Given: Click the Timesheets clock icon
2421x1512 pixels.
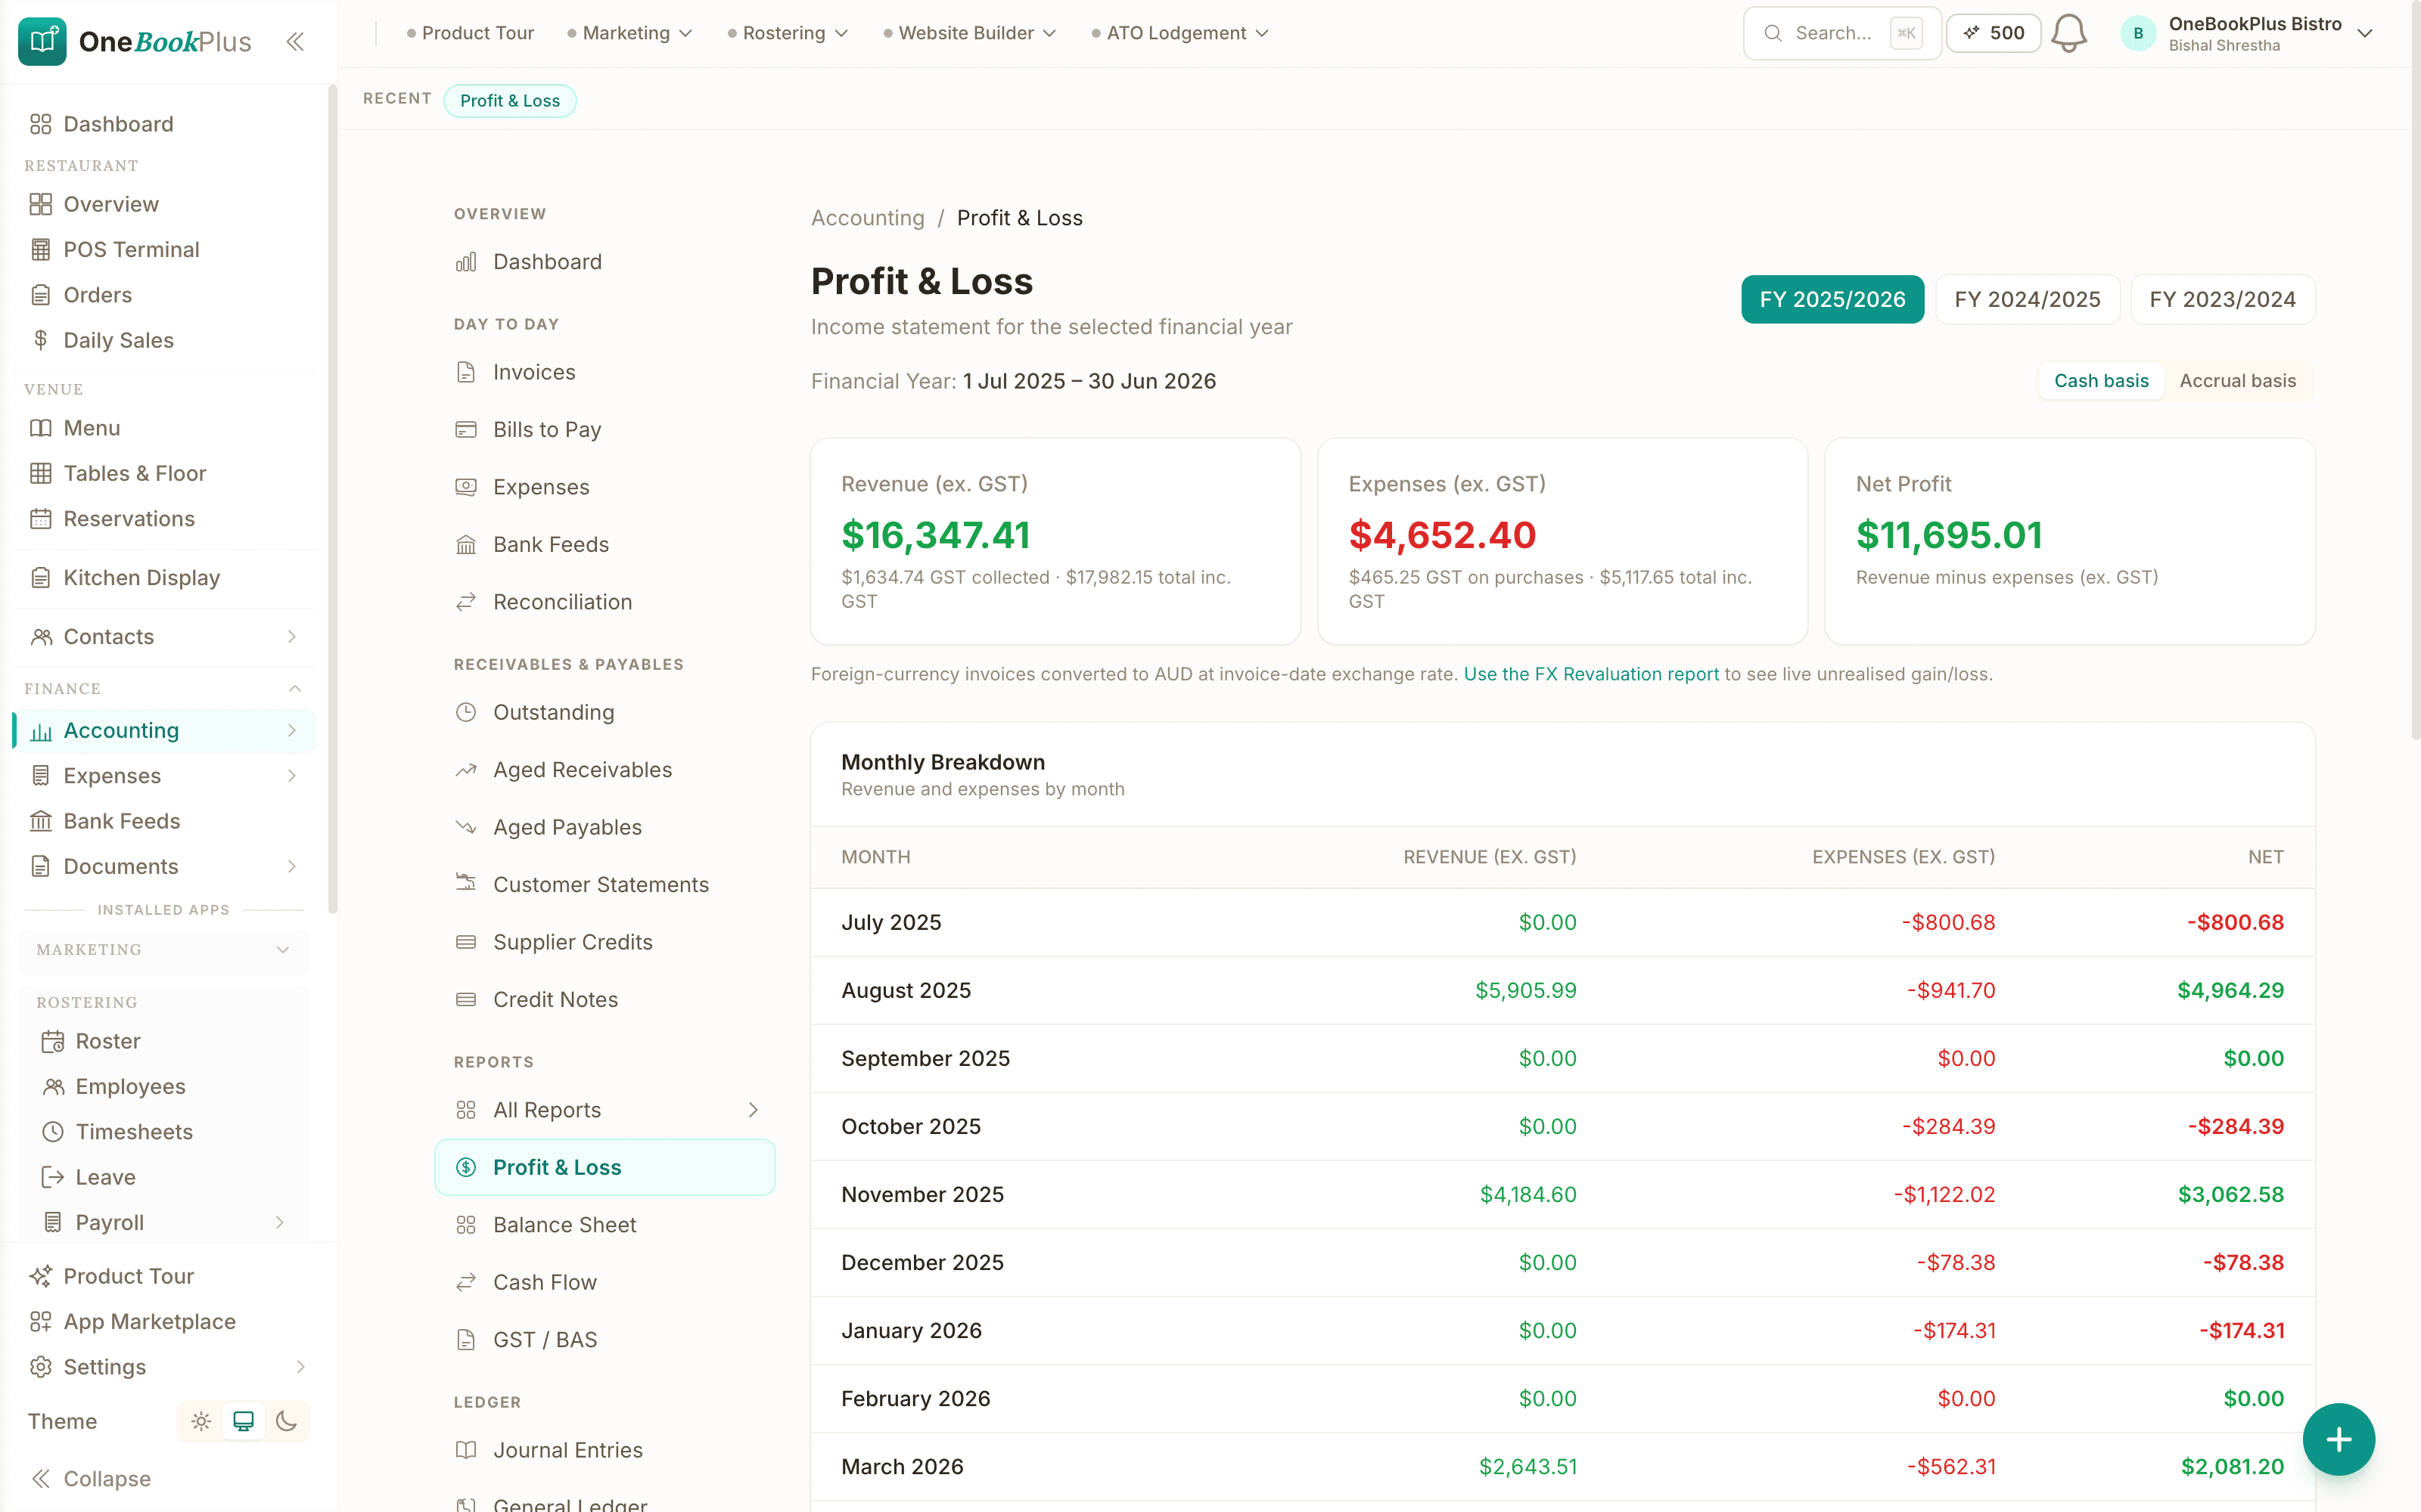Looking at the screenshot, I should (x=52, y=1132).
